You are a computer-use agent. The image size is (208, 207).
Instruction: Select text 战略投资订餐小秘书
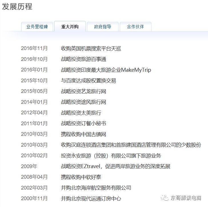pyautogui.click(x=83, y=124)
